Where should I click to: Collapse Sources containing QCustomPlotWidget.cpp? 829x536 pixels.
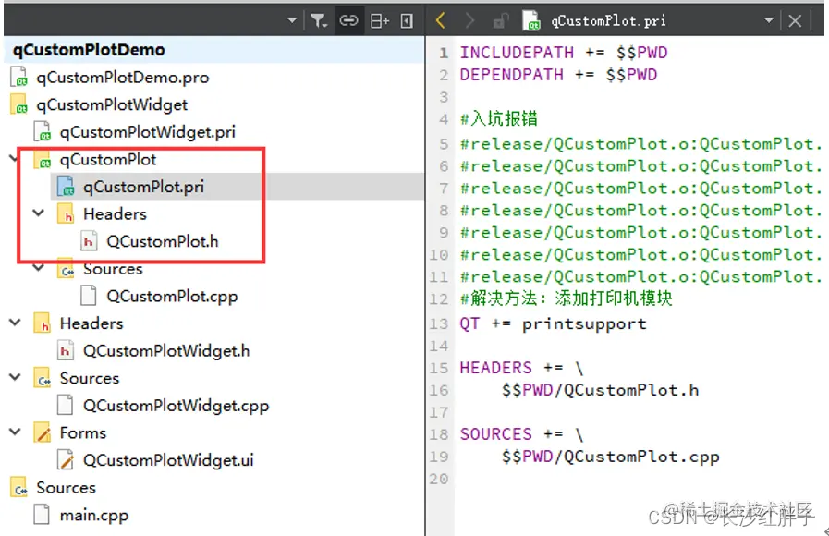pyautogui.click(x=15, y=377)
